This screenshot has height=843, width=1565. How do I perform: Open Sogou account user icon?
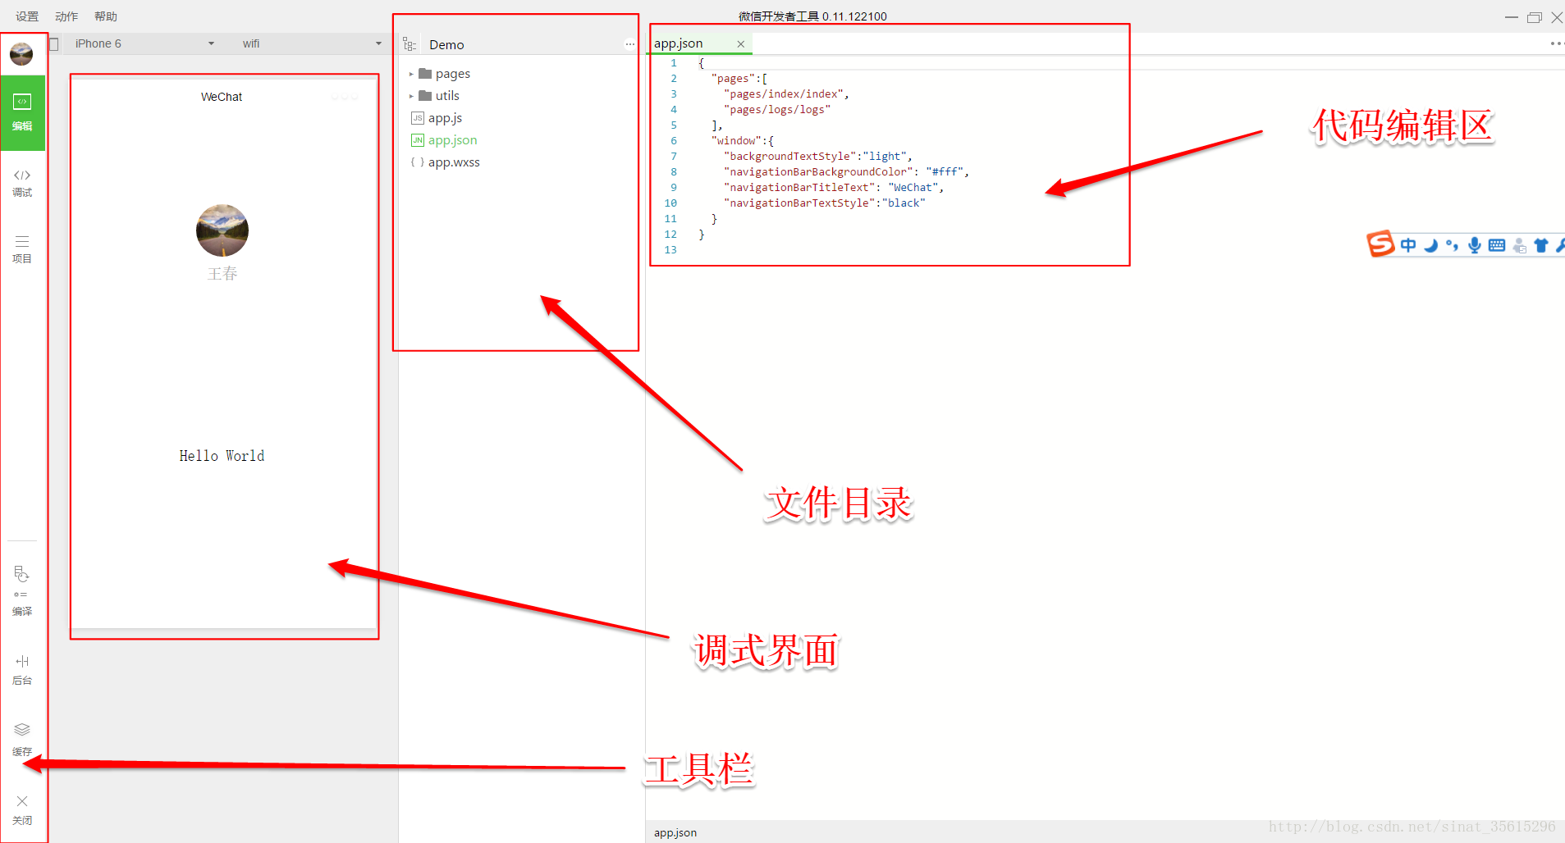(1520, 245)
